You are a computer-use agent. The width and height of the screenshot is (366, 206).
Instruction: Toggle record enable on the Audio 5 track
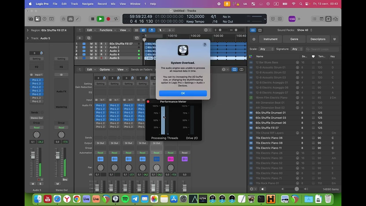(101, 58)
